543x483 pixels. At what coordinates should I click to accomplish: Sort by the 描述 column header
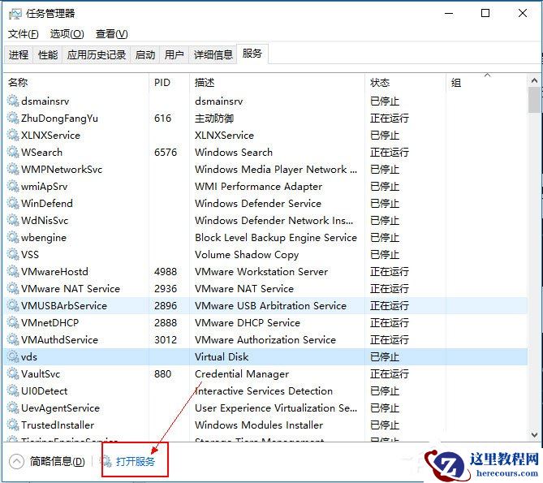click(x=277, y=83)
